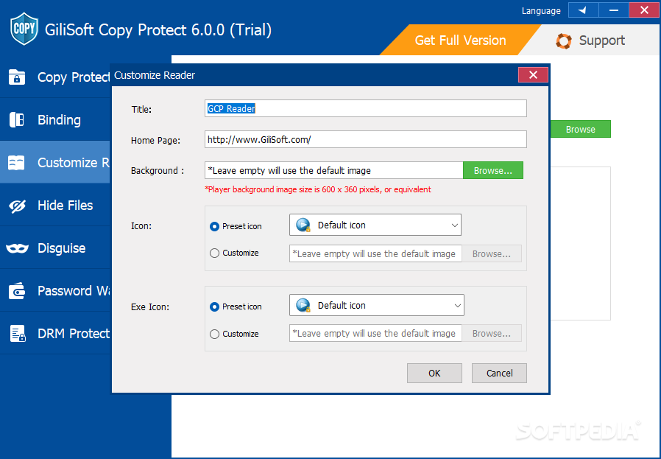
Task: Click the Background path input field
Action: (x=334, y=170)
